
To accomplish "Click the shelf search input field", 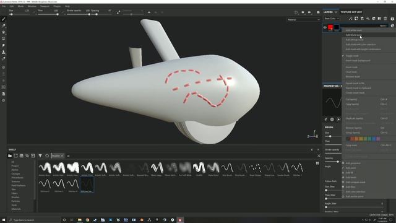I will tap(191, 155).
